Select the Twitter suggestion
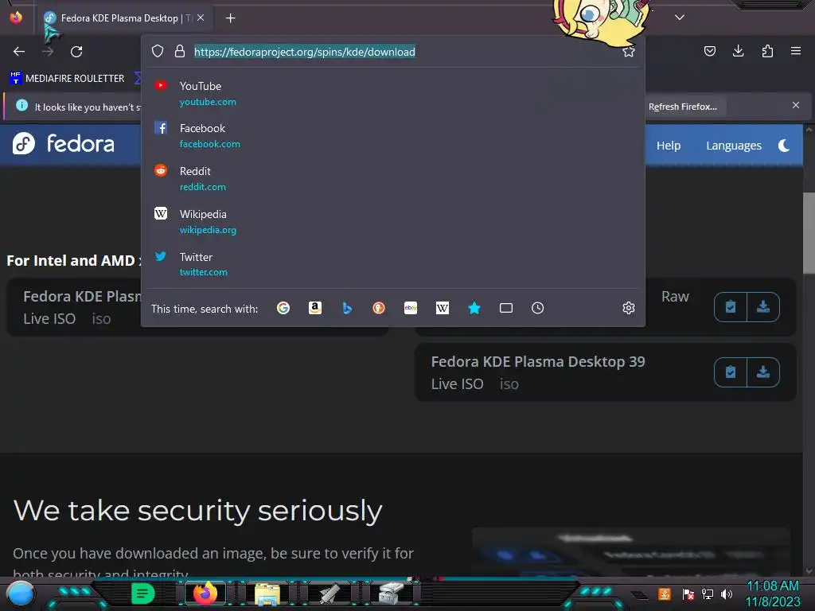Viewport: 815px width, 611px height. click(x=393, y=264)
